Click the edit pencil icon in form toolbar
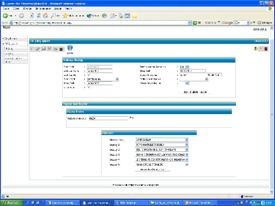275x206 pixels. pyautogui.click(x=38, y=49)
